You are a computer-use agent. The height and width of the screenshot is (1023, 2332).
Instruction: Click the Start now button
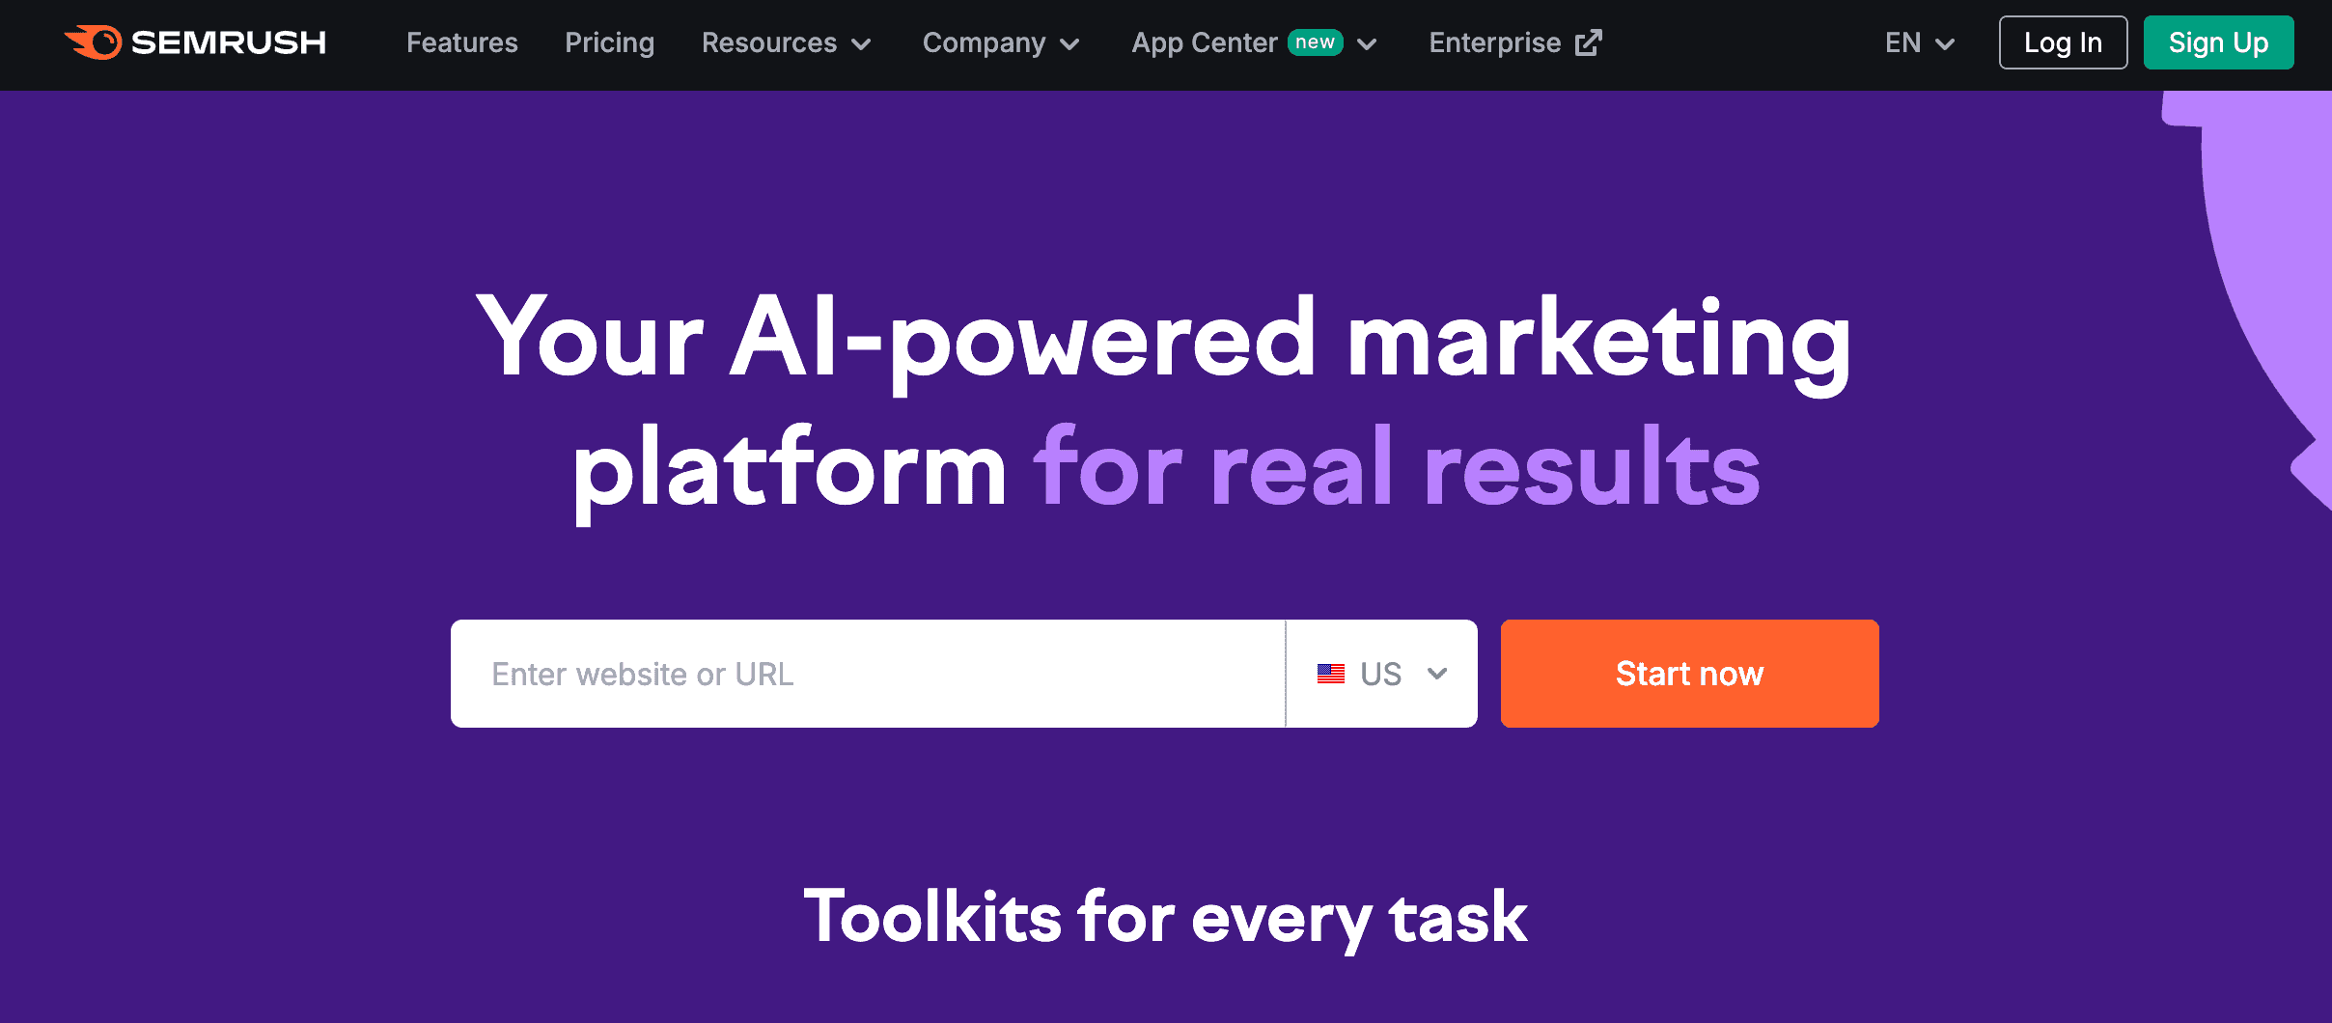tap(1688, 674)
